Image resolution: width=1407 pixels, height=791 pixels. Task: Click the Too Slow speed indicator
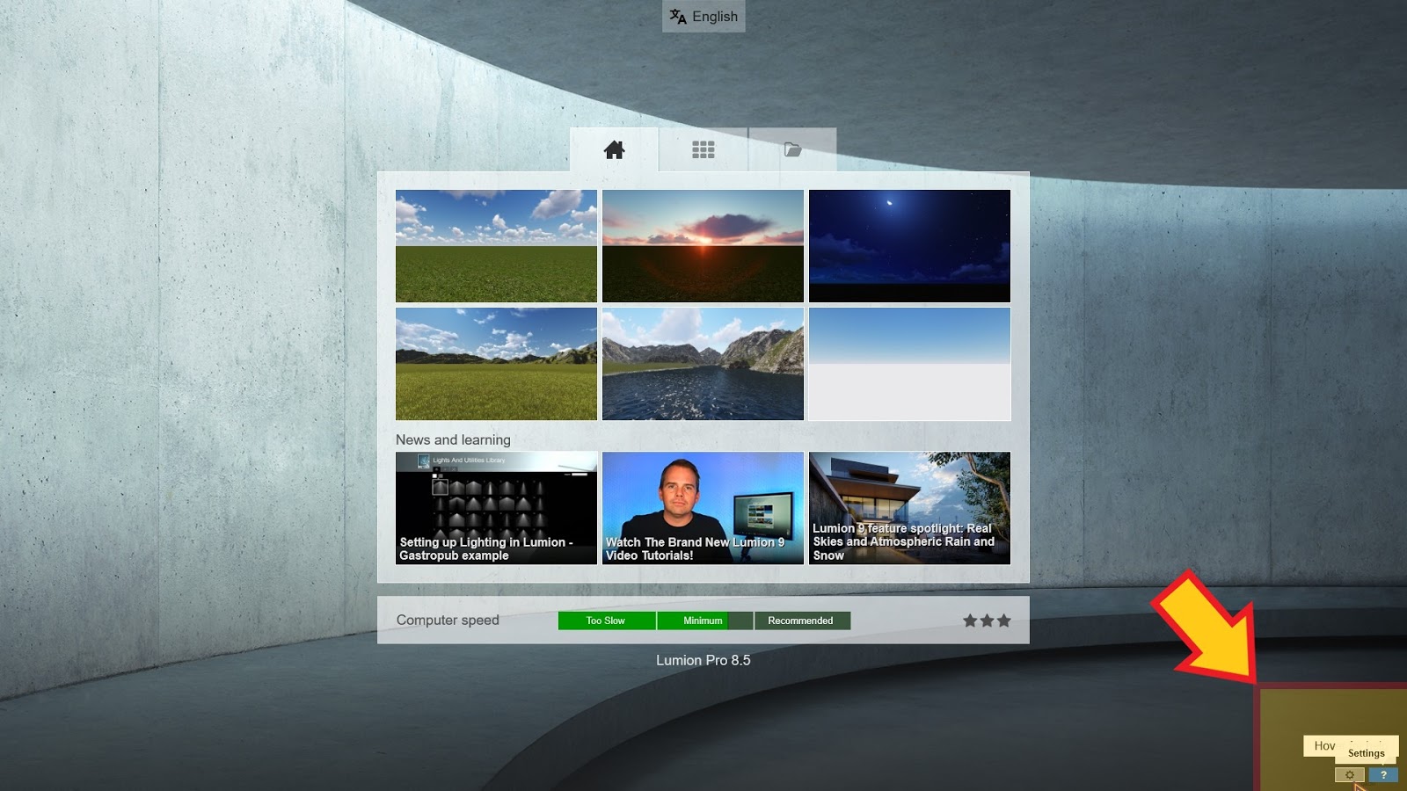point(607,620)
